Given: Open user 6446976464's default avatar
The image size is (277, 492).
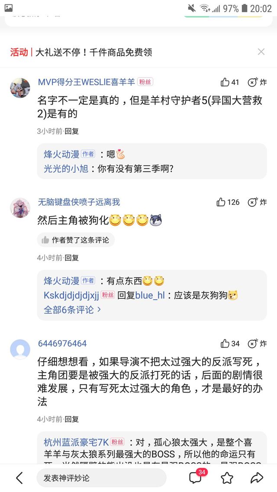Looking at the screenshot, I should tap(20, 349).
